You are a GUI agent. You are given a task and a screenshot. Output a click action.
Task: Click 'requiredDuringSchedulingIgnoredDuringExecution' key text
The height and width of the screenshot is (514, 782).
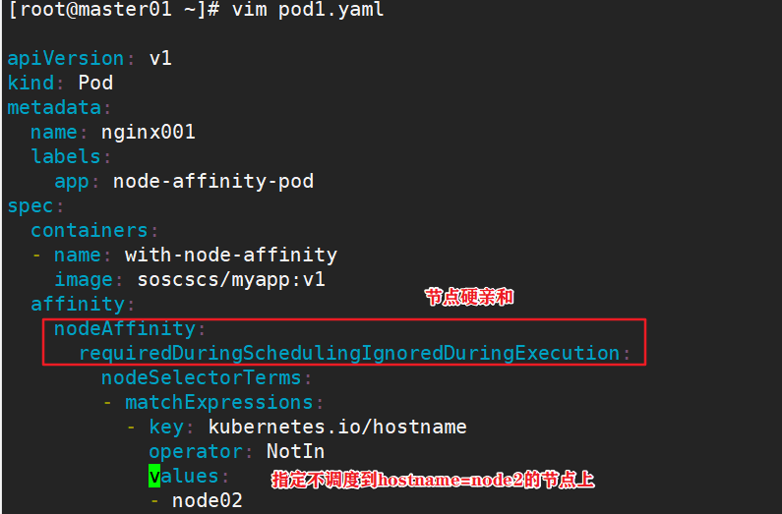(349, 353)
